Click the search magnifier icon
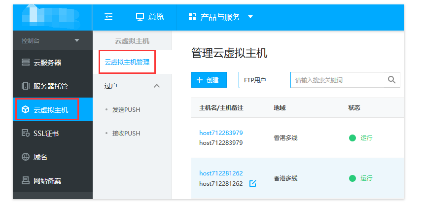This screenshot has width=422, height=204. (x=392, y=80)
